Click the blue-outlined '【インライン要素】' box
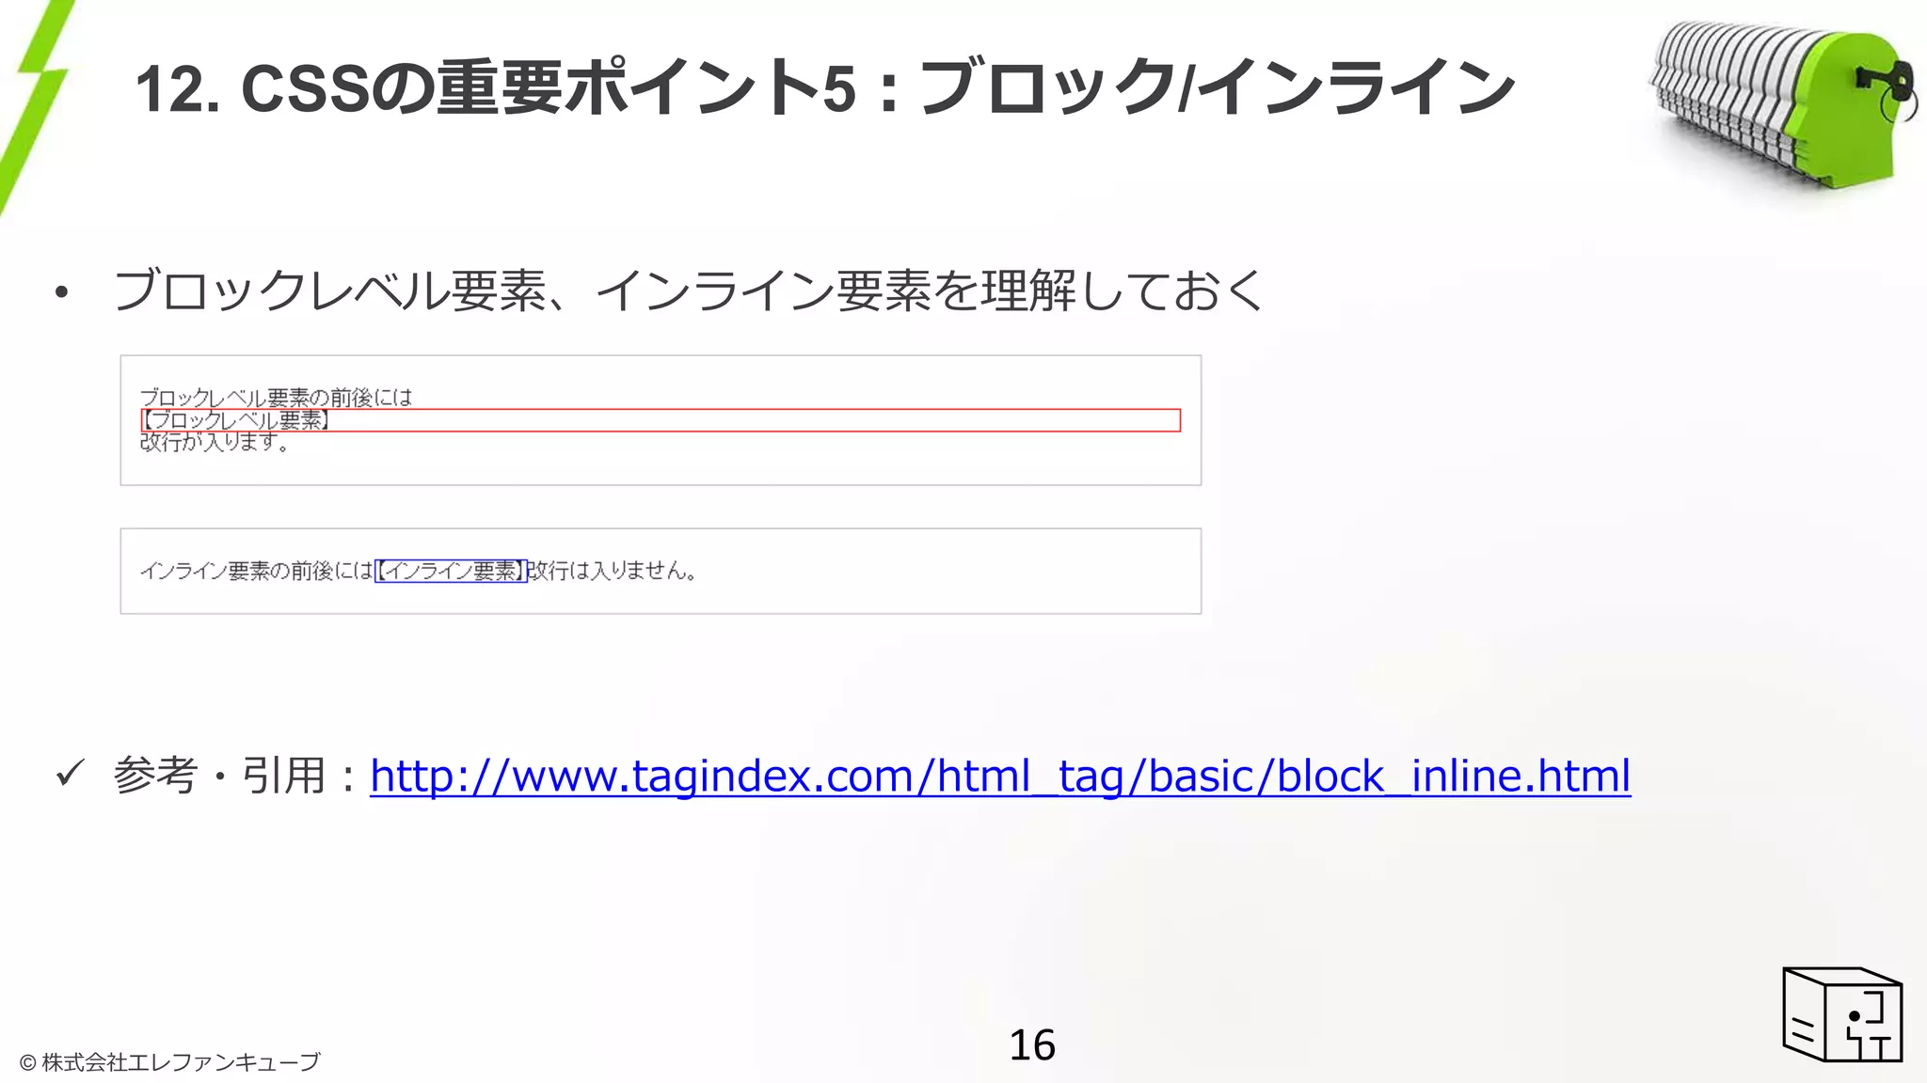The image size is (1927, 1083). [x=452, y=571]
